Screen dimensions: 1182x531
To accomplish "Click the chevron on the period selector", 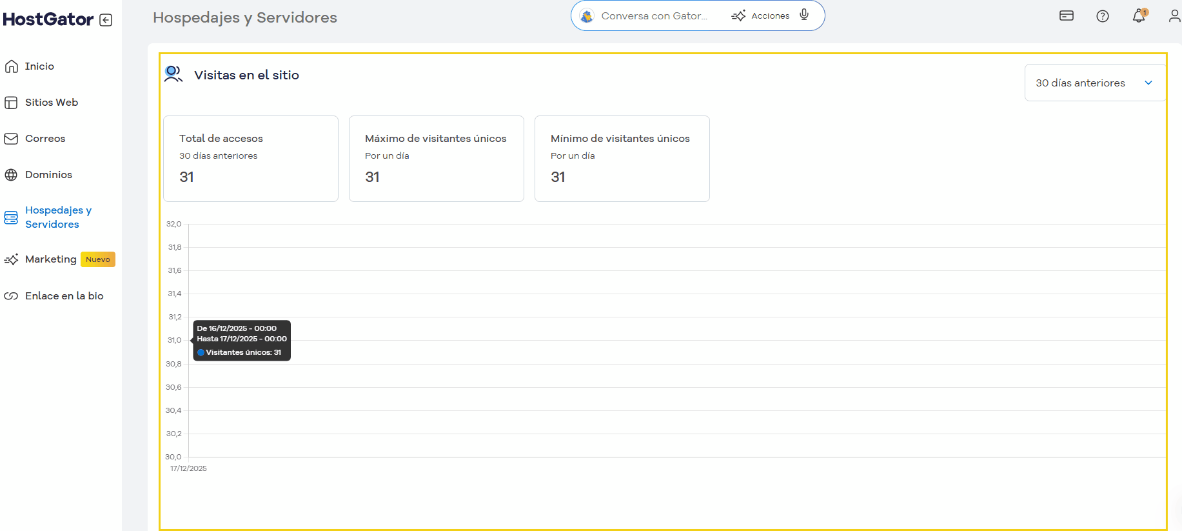I will [1148, 83].
